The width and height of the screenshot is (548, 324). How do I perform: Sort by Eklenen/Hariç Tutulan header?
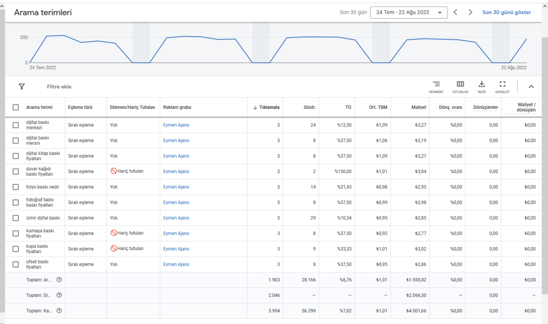point(132,107)
